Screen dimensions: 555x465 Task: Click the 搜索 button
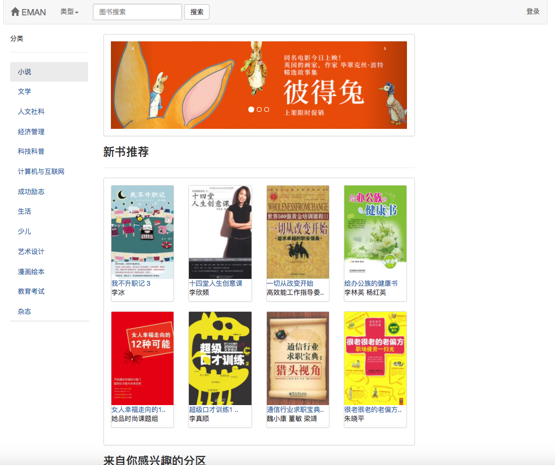pyautogui.click(x=197, y=12)
